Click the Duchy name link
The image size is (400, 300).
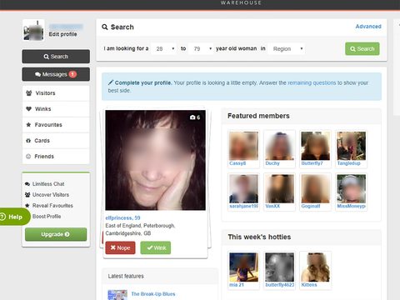point(272,163)
